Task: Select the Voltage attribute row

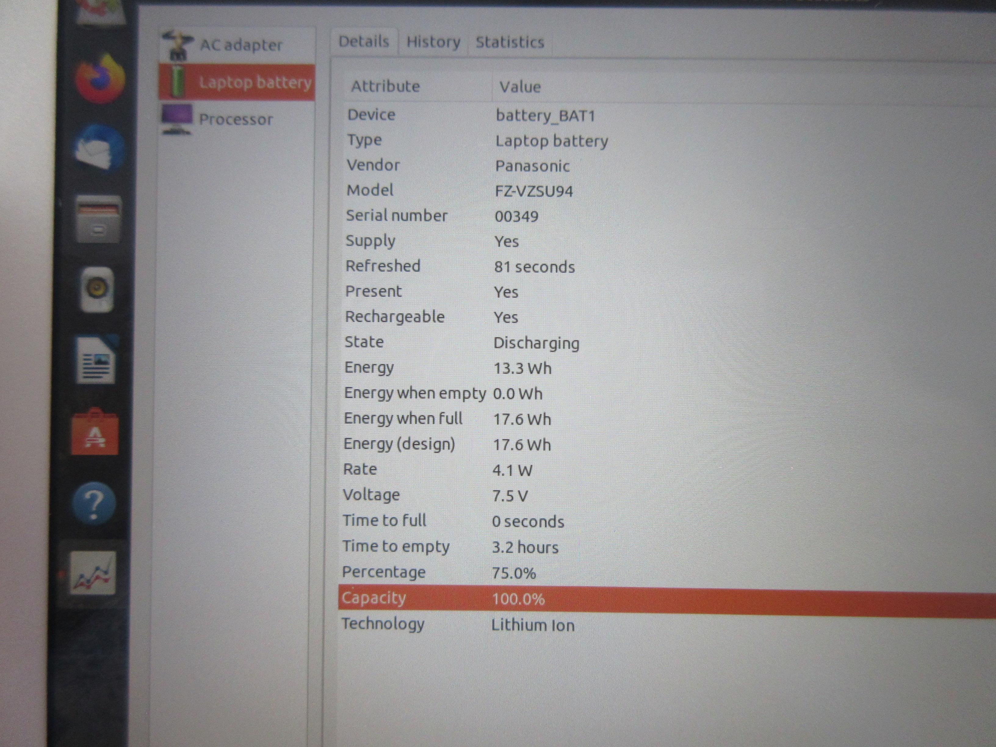Action: click(371, 495)
